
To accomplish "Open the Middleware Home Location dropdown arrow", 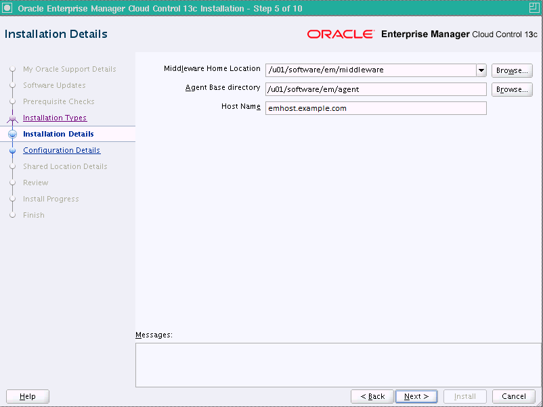I will [x=481, y=70].
